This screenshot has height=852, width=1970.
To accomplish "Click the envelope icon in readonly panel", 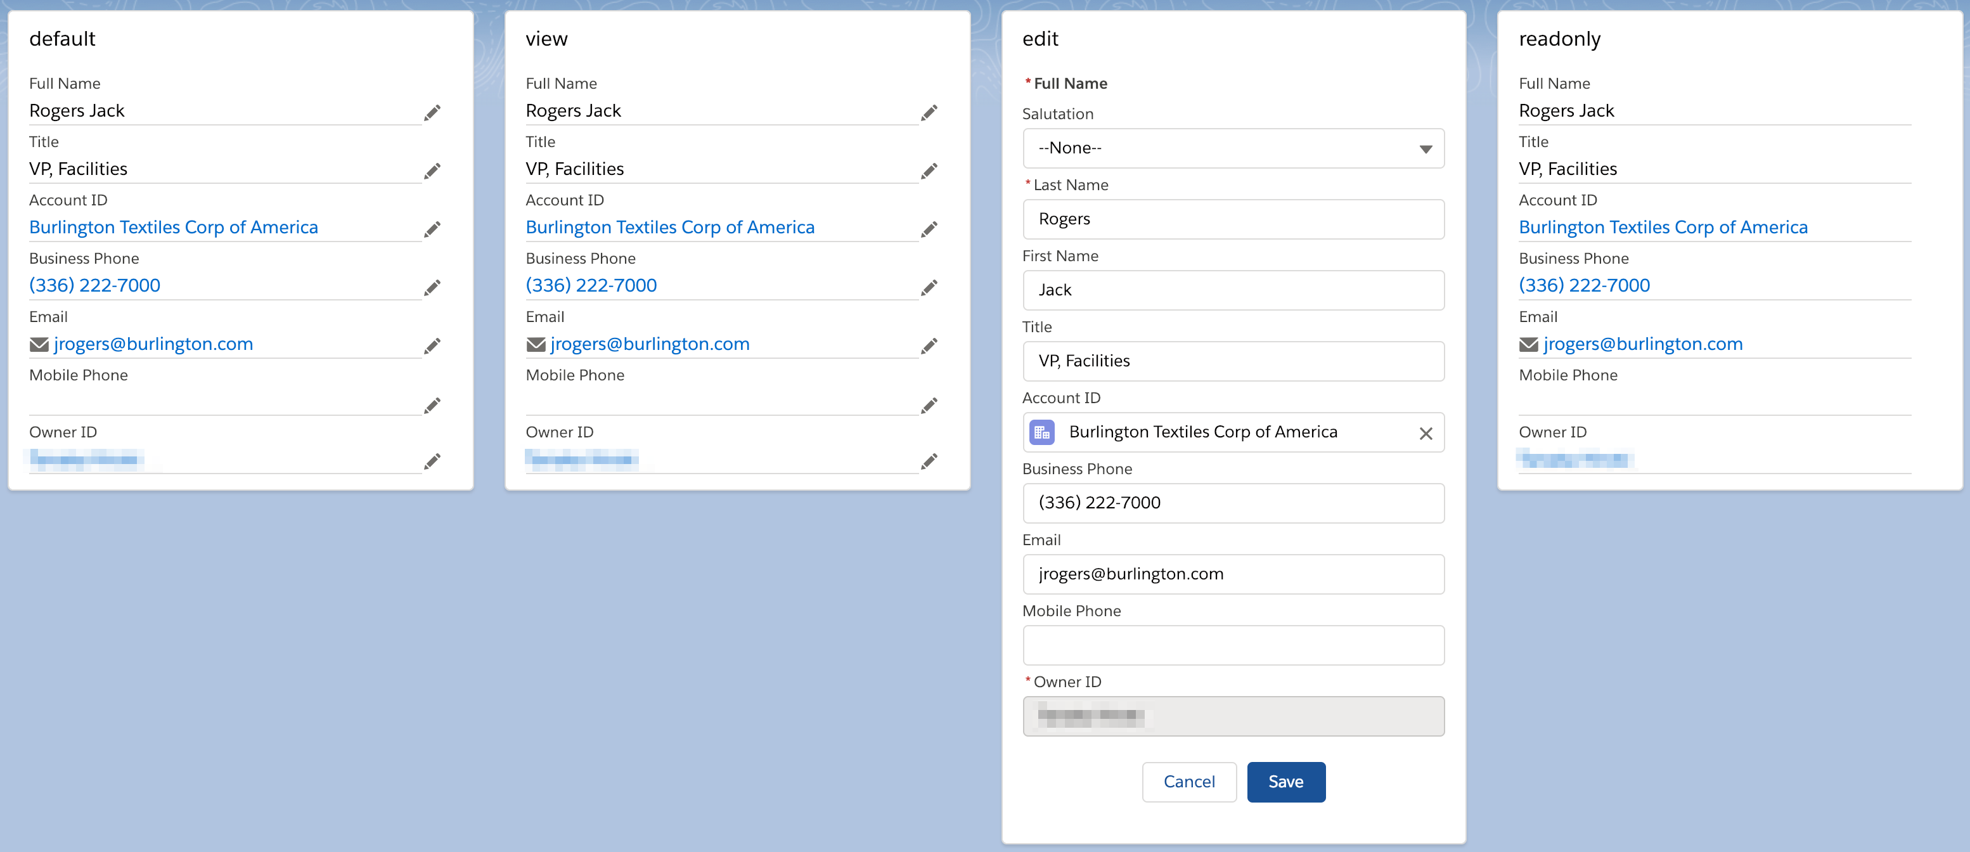I will [1529, 345].
